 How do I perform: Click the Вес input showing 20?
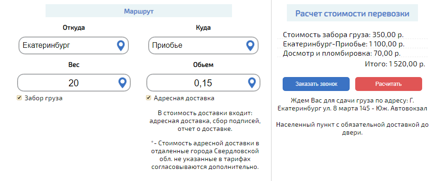point(74,83)
